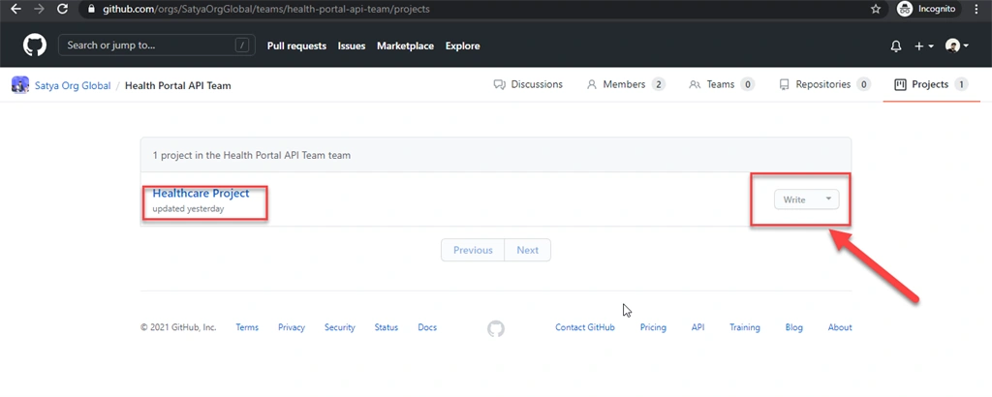The image size is (992, 397).
Task: Reload the page with refresh icon
Action: (62, 9)
